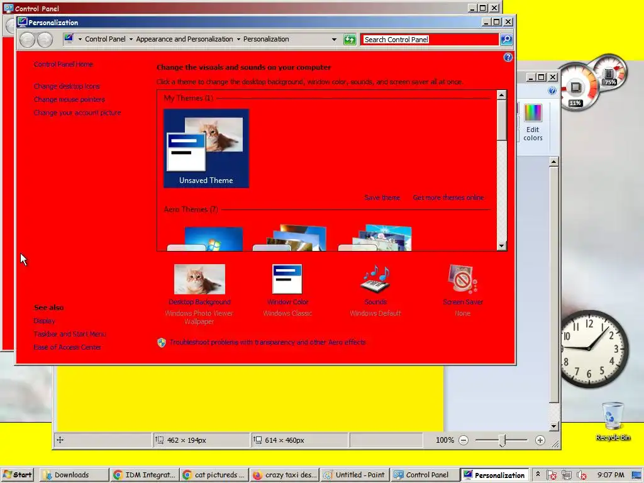Switch to crazy taxi Firefox taskbar button
This screenshot has height=483, width=644.
[285, 475]
